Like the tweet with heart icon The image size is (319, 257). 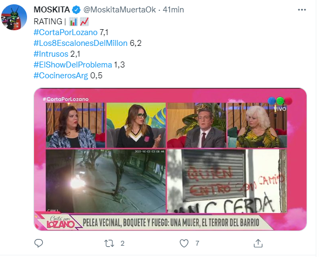[x=184, y=243]
